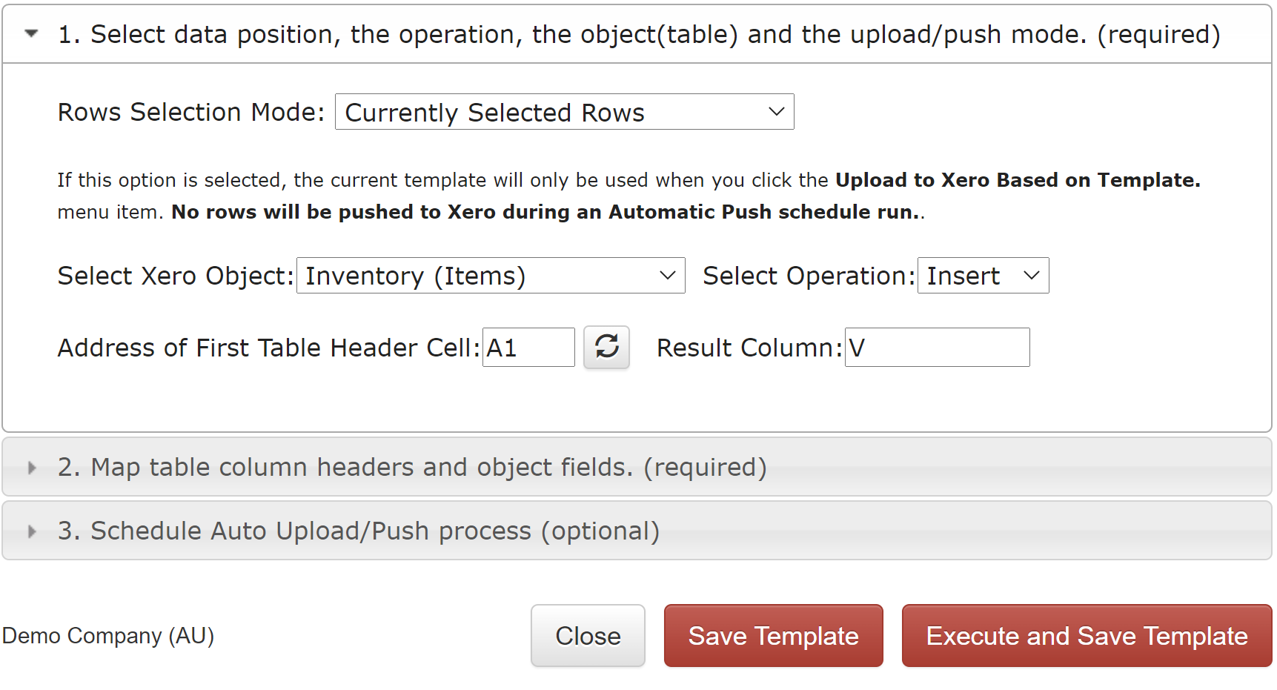Collapse section 1 using its triangle arrow

pyautogui.click(x=31, y=33)
